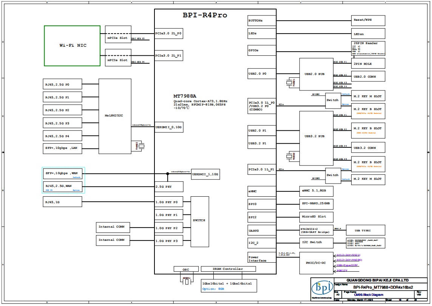Click the USB3.2 CONN box

[368, 148]
